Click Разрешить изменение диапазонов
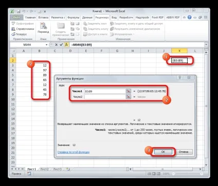218x186 pixels. coord(135,29)
